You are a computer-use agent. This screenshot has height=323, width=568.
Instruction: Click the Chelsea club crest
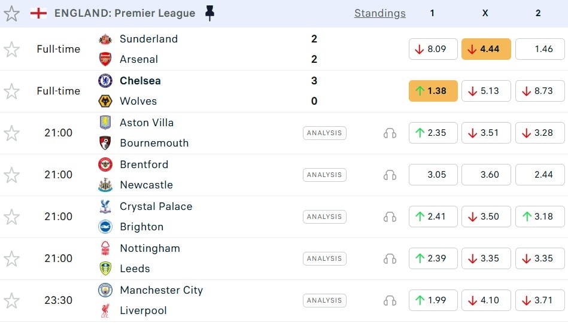tap(105, 81)
